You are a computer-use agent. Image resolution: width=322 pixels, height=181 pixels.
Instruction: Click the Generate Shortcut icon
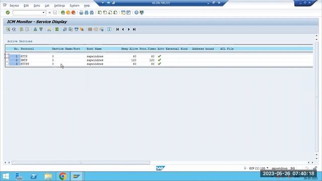(x=129, y=13)
